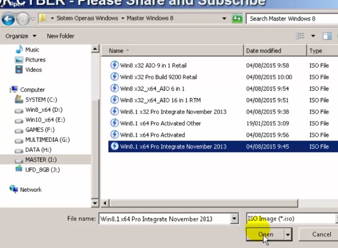Screen dimensions: 338x248
Task: Select file name Win8.1 x32 Pro Integrate November 2013
Action: click(x=173, y=112)
